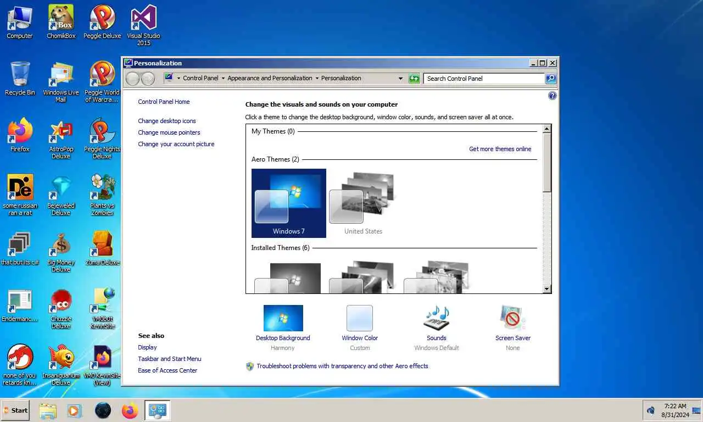Click the theme list scroll up arrow
Viewport: 703px width, 422px height.
click(546, 129)
